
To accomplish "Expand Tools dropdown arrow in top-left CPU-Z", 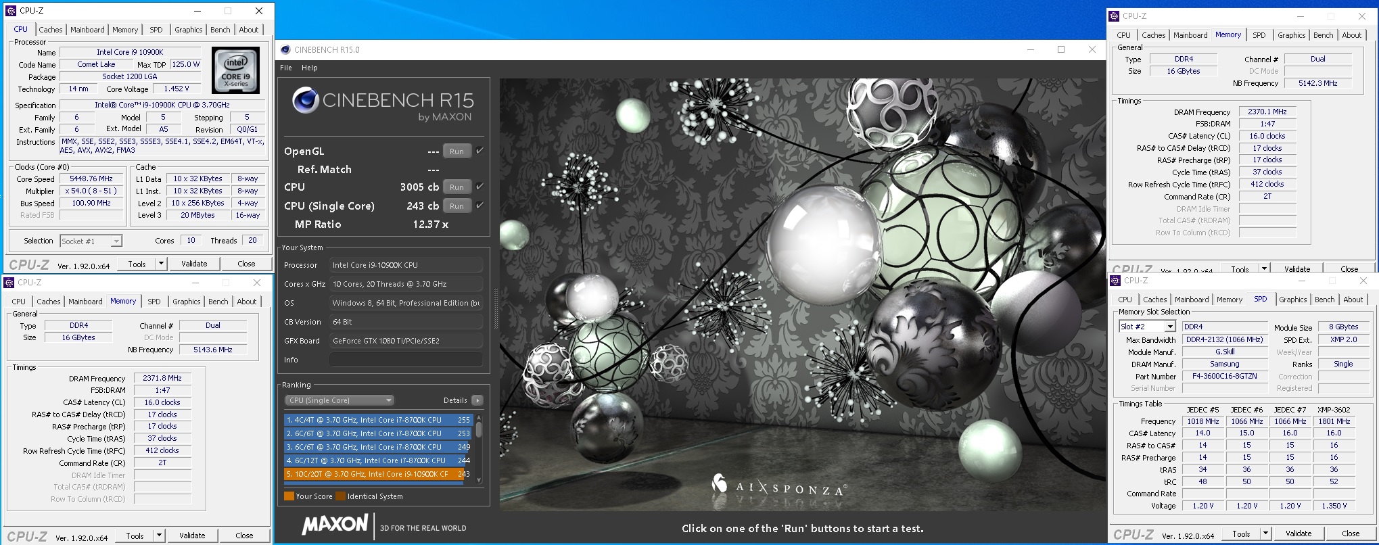I will click(x=161, y=264).
